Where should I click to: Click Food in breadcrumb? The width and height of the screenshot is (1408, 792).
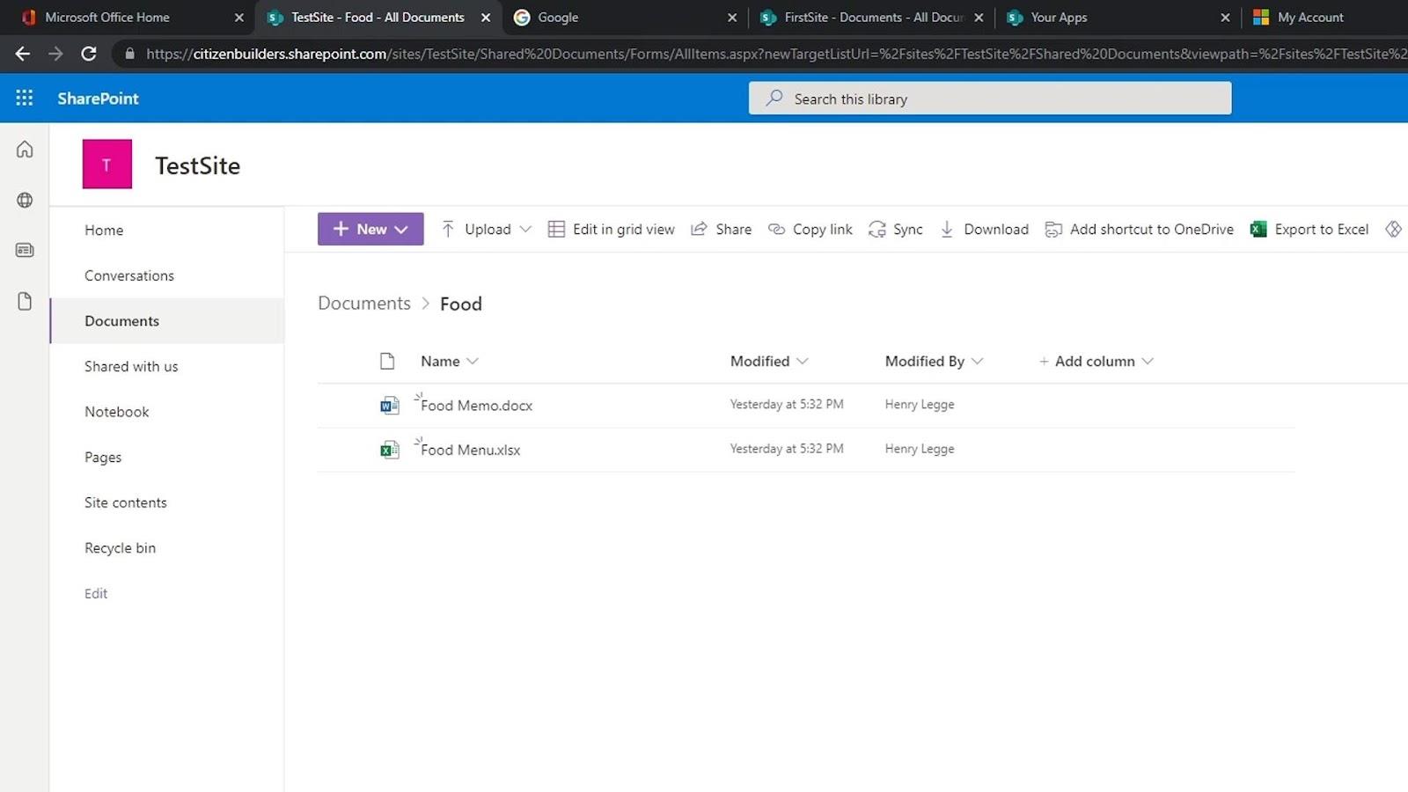click(x=461, y=304)
